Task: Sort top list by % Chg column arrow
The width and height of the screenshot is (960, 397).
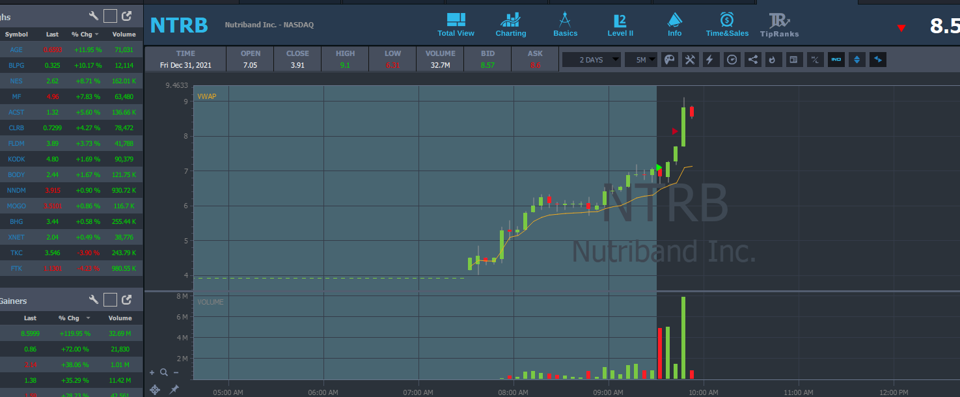Action: pos(97,34)
